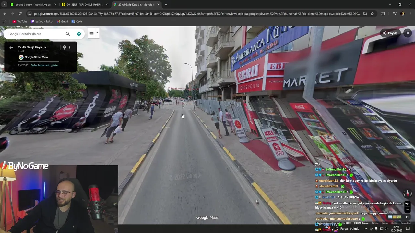This screenshot has width=415, height=233.
Task: Go back using the Street View panel arrow
Action: point(11,47)
